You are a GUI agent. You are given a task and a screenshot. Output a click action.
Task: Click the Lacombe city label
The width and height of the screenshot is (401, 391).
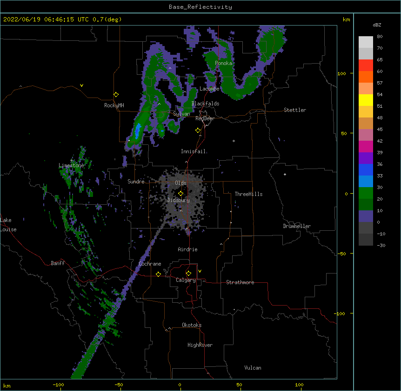pos(209,89)
